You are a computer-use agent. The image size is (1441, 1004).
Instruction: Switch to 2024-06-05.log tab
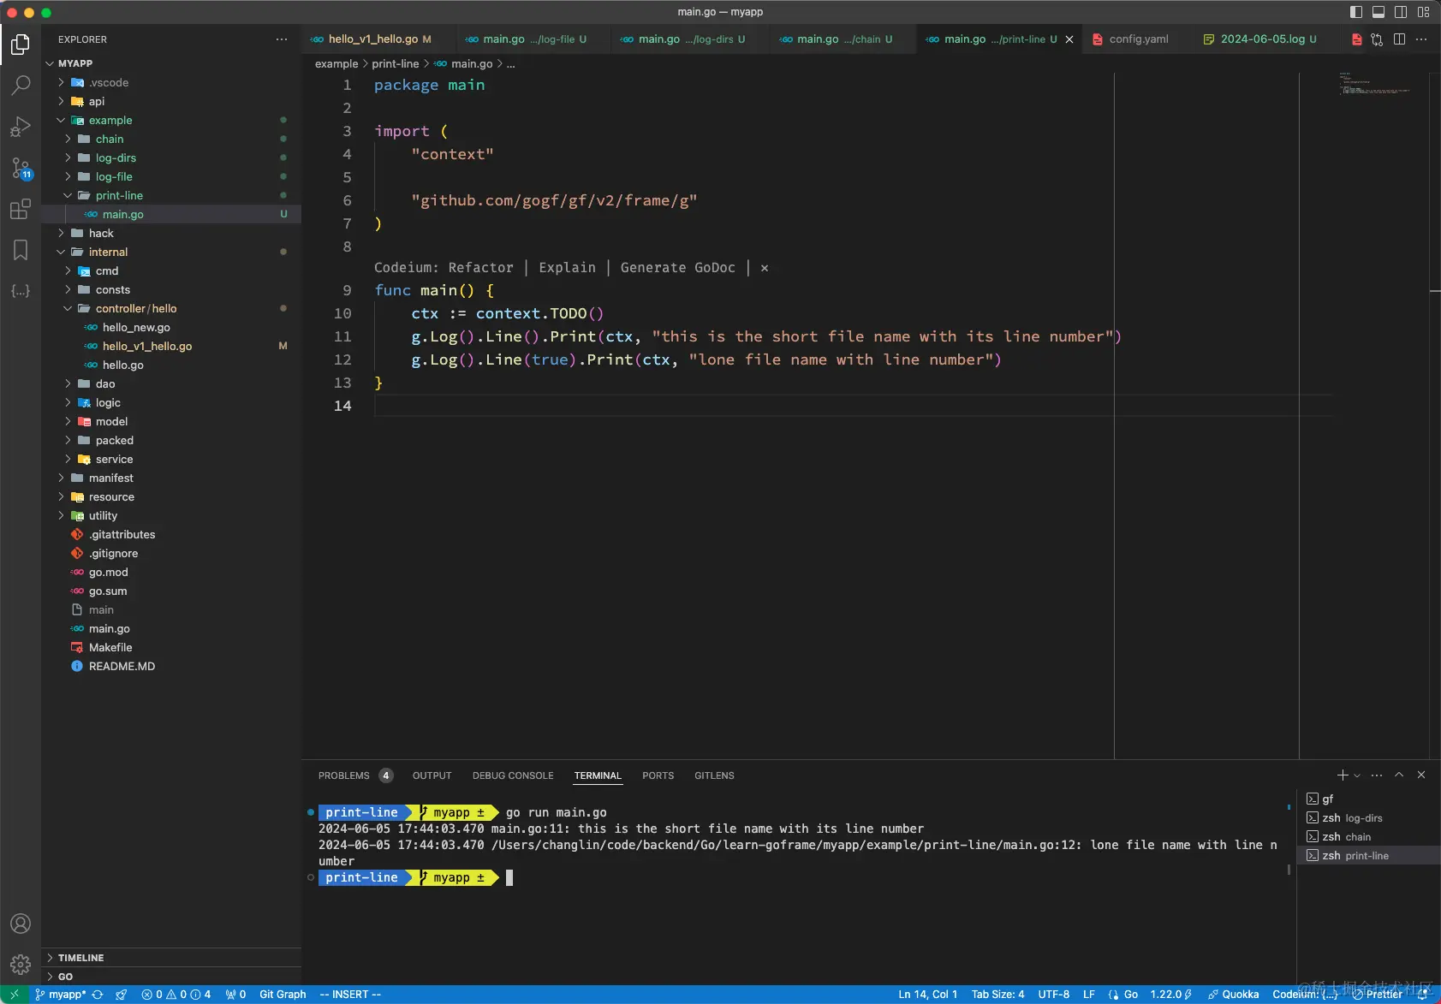(x=1268, y=39)
